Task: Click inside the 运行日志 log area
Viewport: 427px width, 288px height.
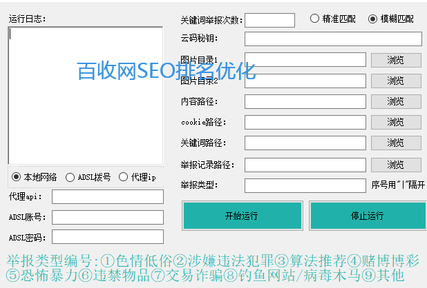Action: [x=86, y=96]
